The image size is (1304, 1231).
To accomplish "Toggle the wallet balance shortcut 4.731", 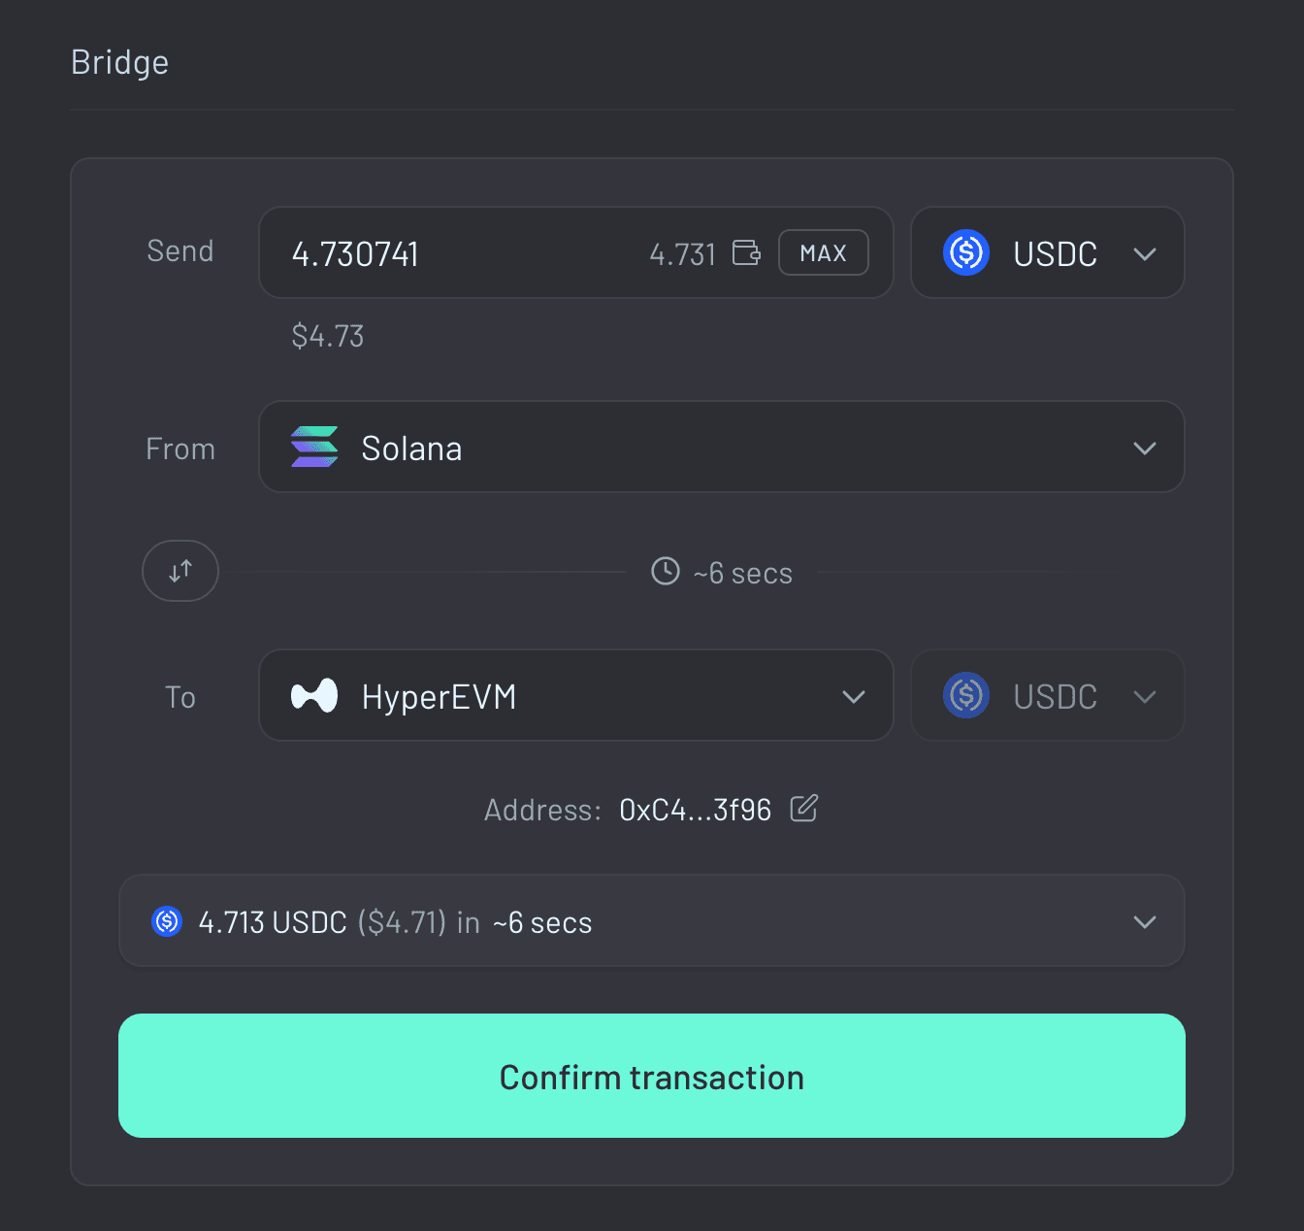I will click(683, 252).
